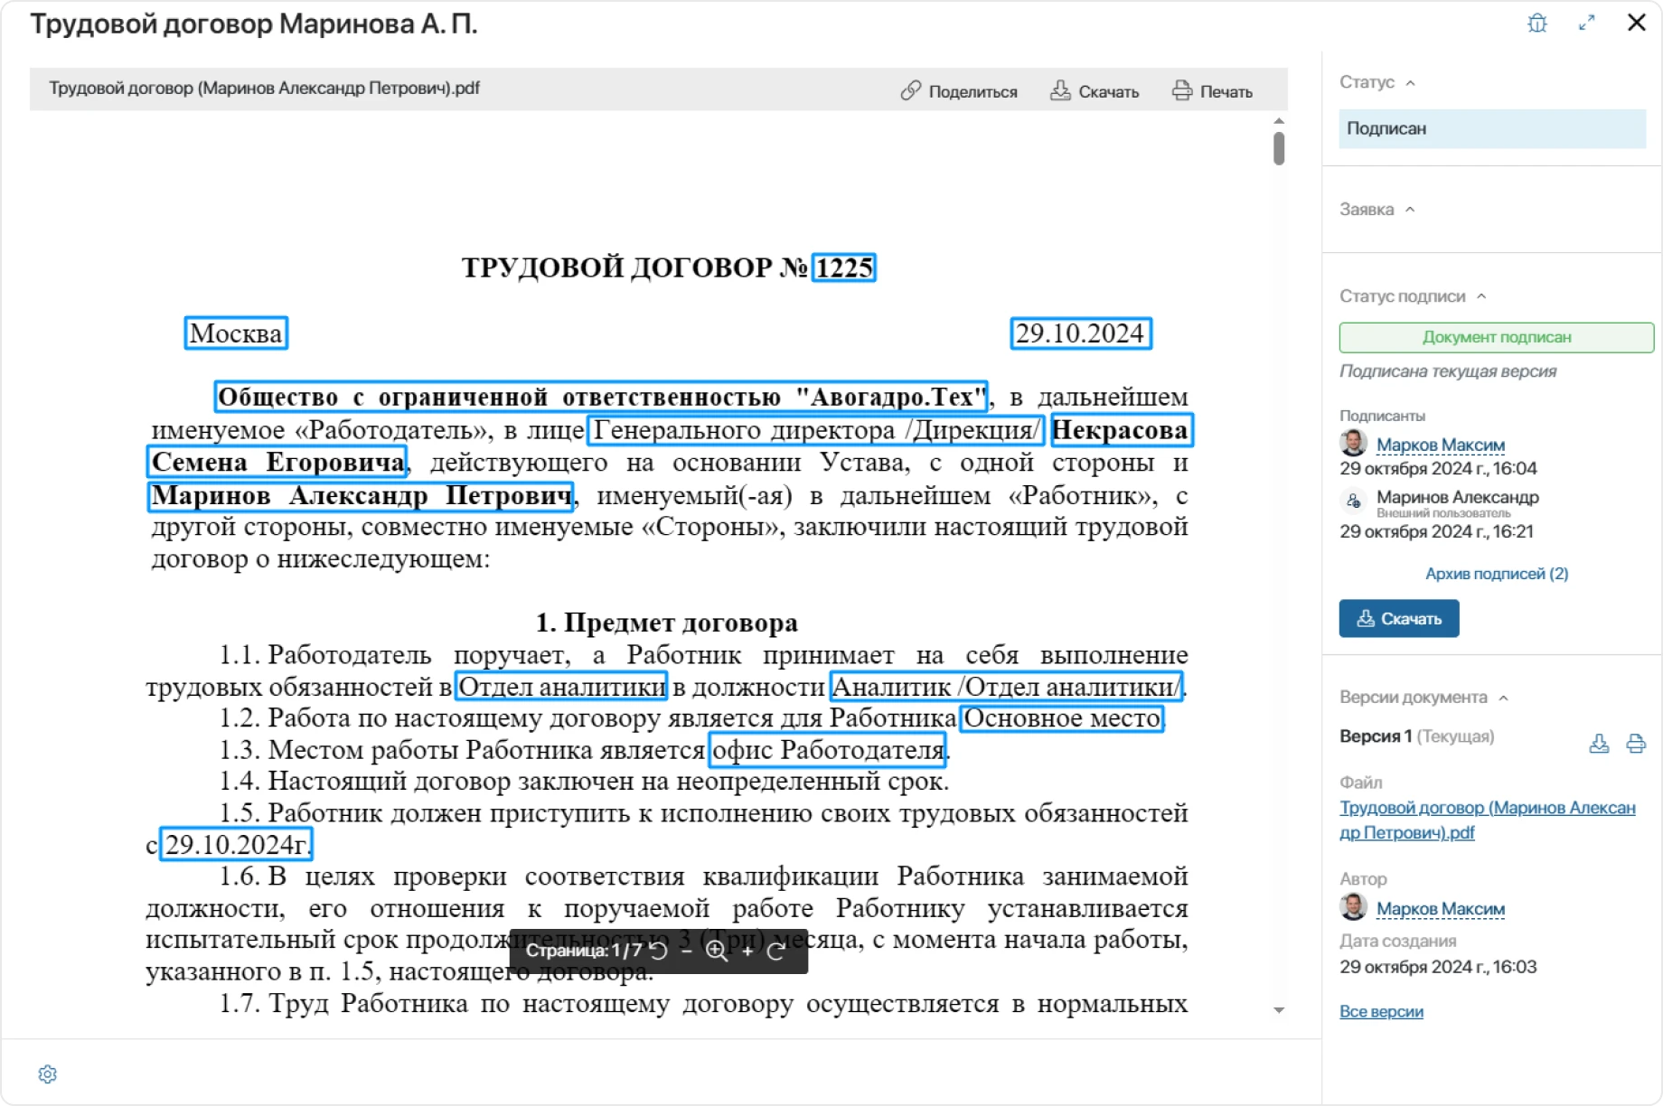Screen dimensions: 1663x1106
Task: Rotate the page counterclockwise
Action: click(659, 952)
